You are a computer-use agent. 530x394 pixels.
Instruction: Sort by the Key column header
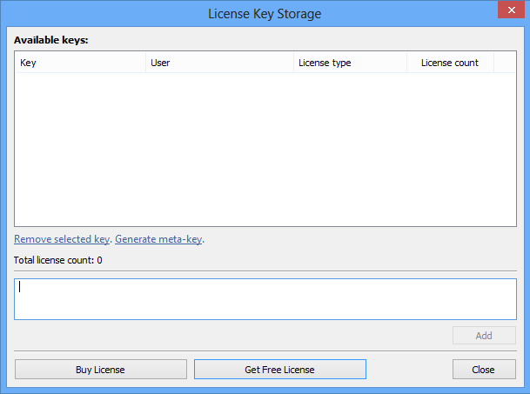tap(80, 63)
